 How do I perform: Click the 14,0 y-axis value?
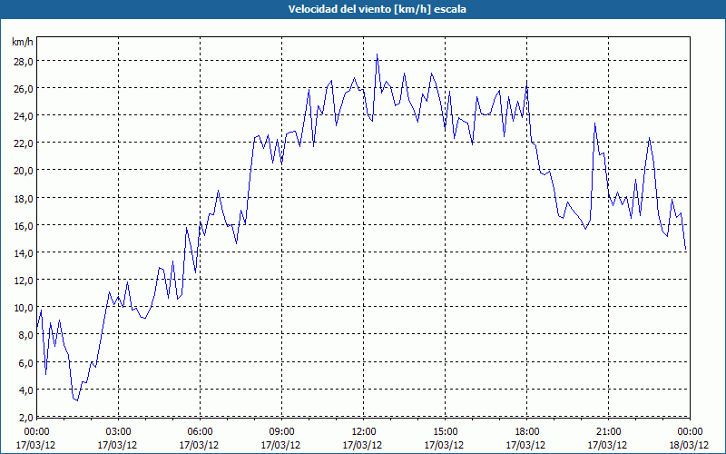tap(23, 253)
